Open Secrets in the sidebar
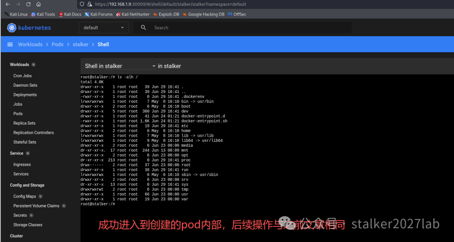The height and width of the screenshot is (242, 454). 20,215
